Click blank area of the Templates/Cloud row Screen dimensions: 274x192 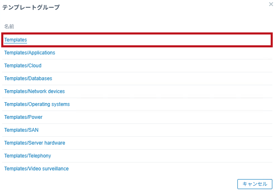(x=156, y=66)
